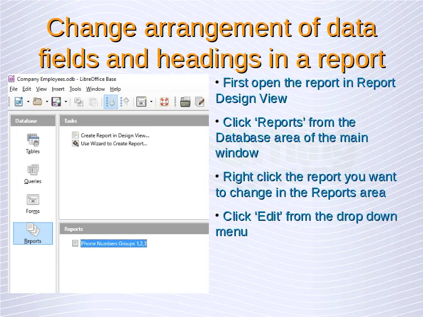The height and width of the screenshot is (317, 423).
Task: Click the Sort Descending icon
Action: coord(125,101)
